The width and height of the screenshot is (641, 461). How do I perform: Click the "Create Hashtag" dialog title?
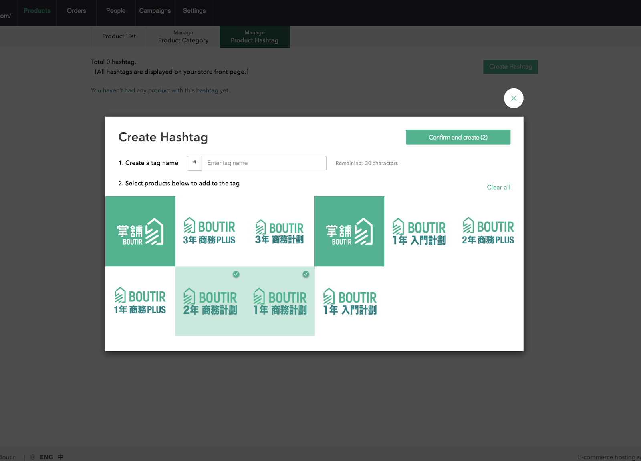(x=163, y=137)
